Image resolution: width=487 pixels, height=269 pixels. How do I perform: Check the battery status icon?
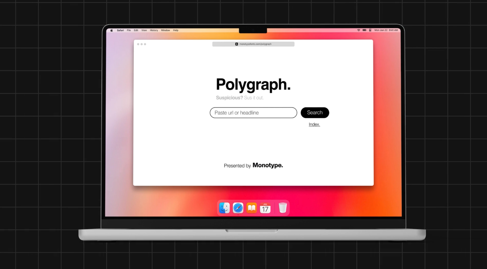tap(364, 30)
